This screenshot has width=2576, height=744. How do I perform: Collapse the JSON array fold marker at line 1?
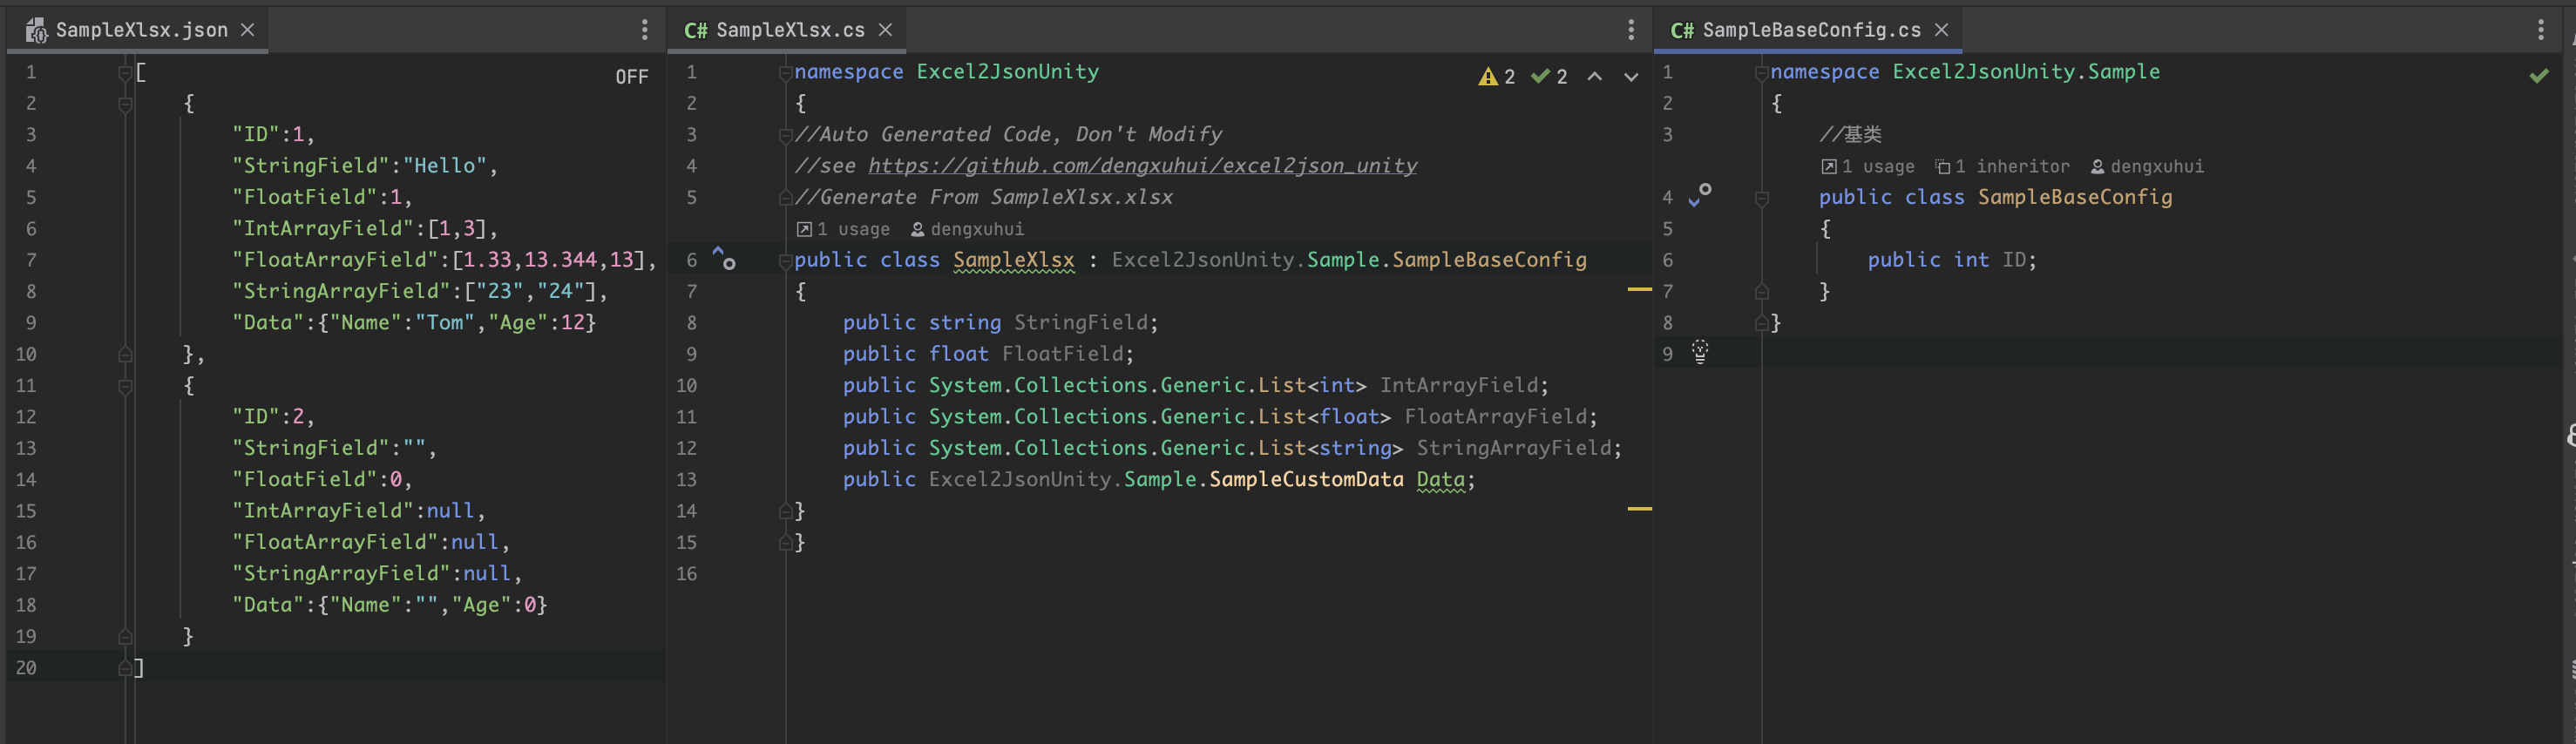[x=125, y=73]
